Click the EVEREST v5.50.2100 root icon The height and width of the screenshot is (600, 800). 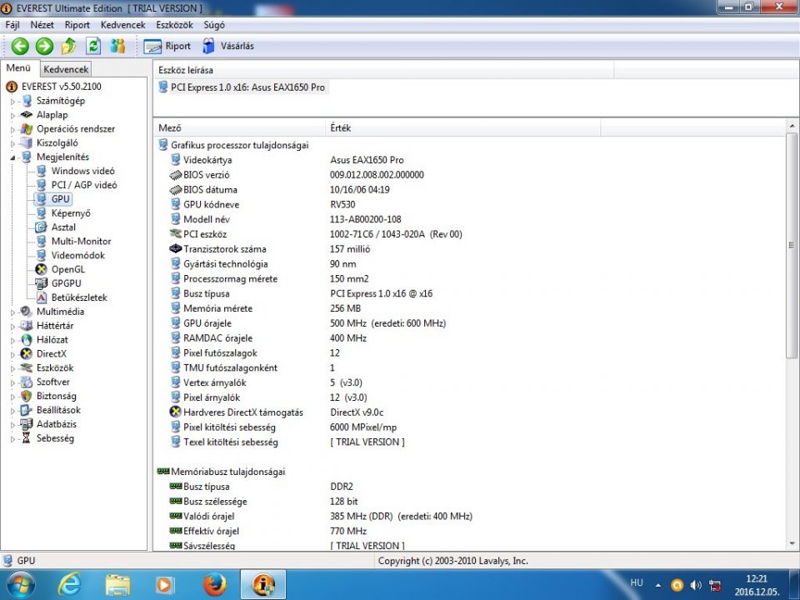click(x=11, y=87)
